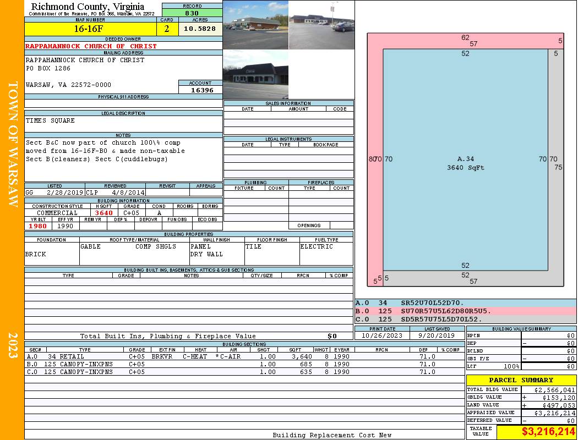Open the top-left storefront photo thumbnail
Screen dimensions: 578x440
click(x=255, y=25)
